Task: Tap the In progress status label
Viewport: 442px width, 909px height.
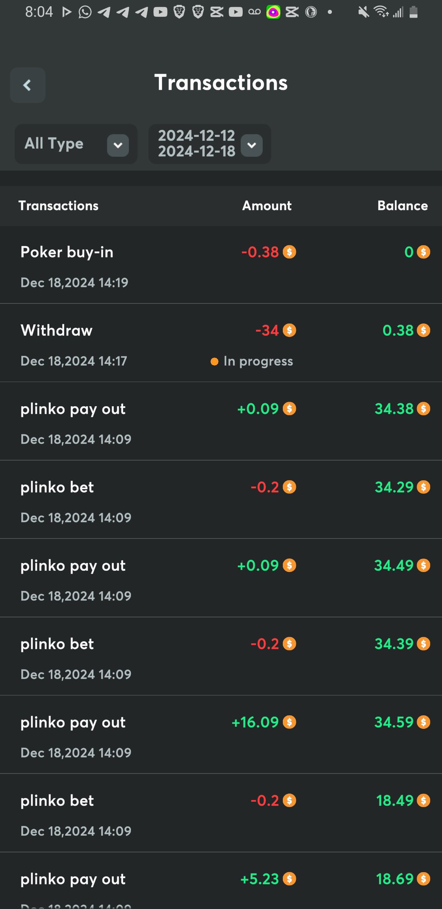Action: coord(258,361)
